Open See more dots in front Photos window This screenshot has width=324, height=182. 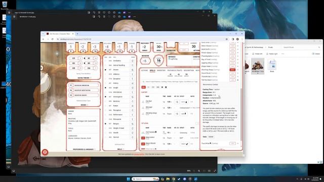pyautogui.click(x=135, y=17)
